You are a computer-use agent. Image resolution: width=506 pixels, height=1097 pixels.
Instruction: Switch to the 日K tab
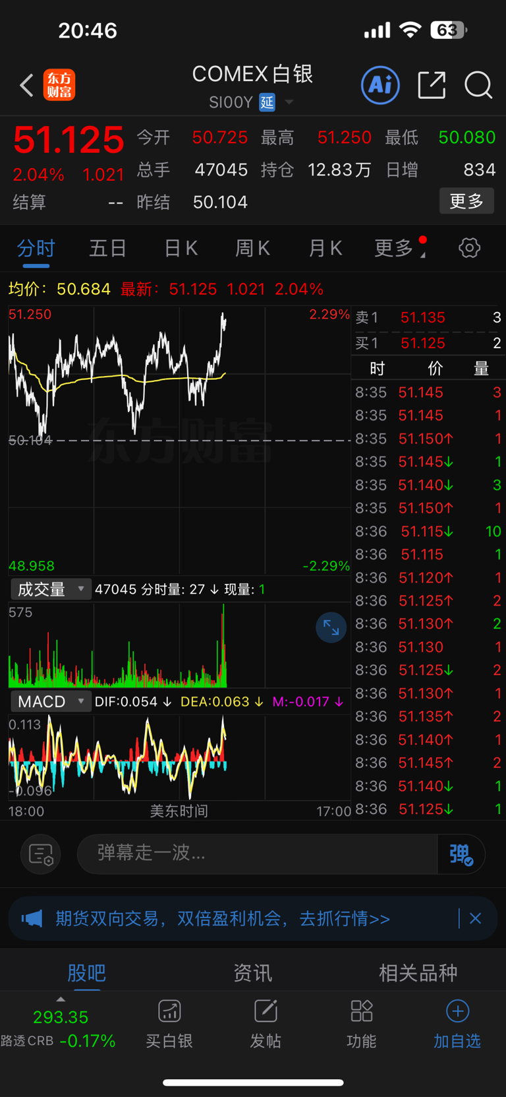tap(181, 248)
